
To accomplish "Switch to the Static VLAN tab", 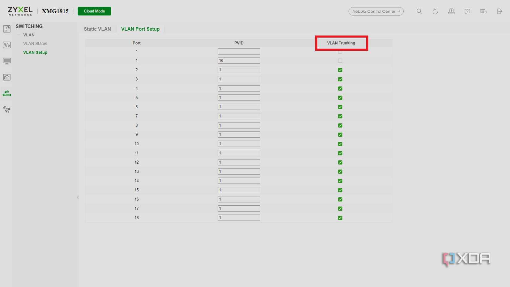I will (x=97, y=29).
